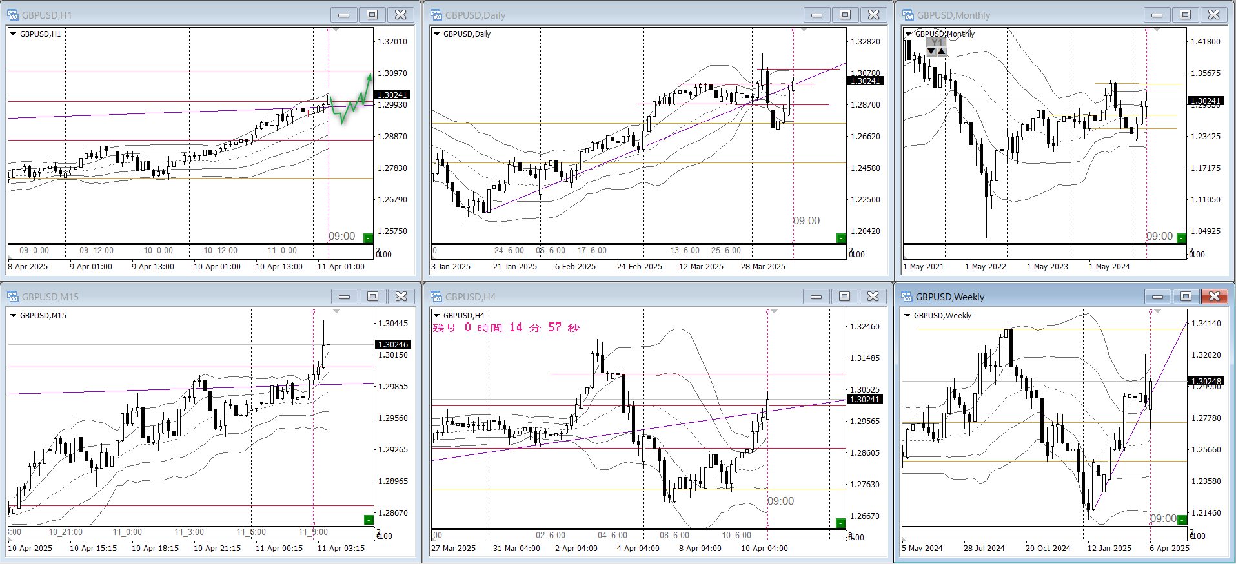Open the GBPUSD,M15 chart label dropdown triangle
1236x564 pixels.
click(x=13, y=316)
